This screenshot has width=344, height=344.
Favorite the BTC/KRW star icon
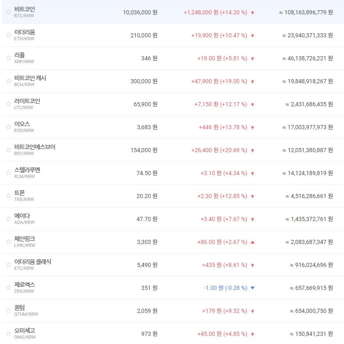click(8, 12)
